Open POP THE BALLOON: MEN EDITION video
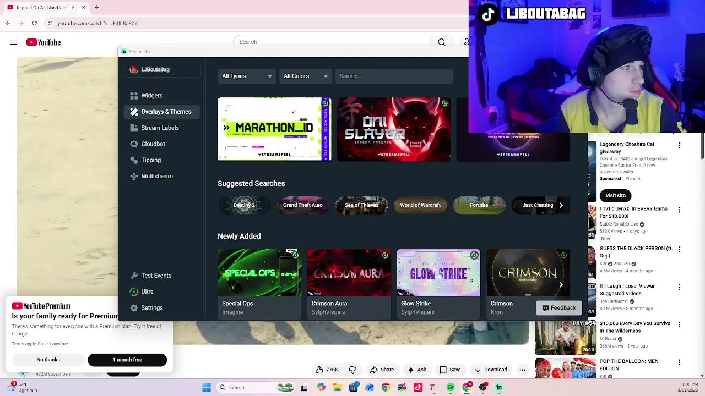This screenshot has height=396, width=705. (x=629, y=365)
